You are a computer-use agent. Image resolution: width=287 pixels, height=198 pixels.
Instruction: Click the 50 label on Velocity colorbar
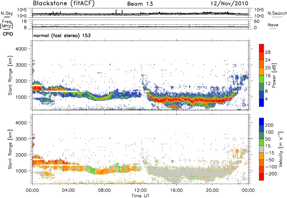pyautogui.click(x=268, y=139)
